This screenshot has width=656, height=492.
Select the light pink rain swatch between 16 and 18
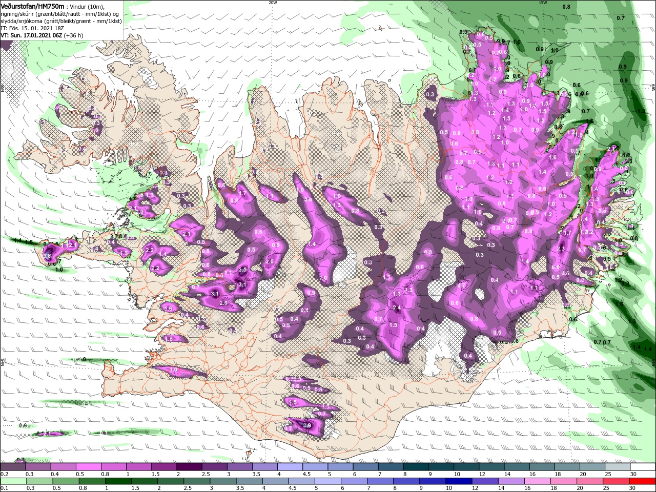click(538, 481)
